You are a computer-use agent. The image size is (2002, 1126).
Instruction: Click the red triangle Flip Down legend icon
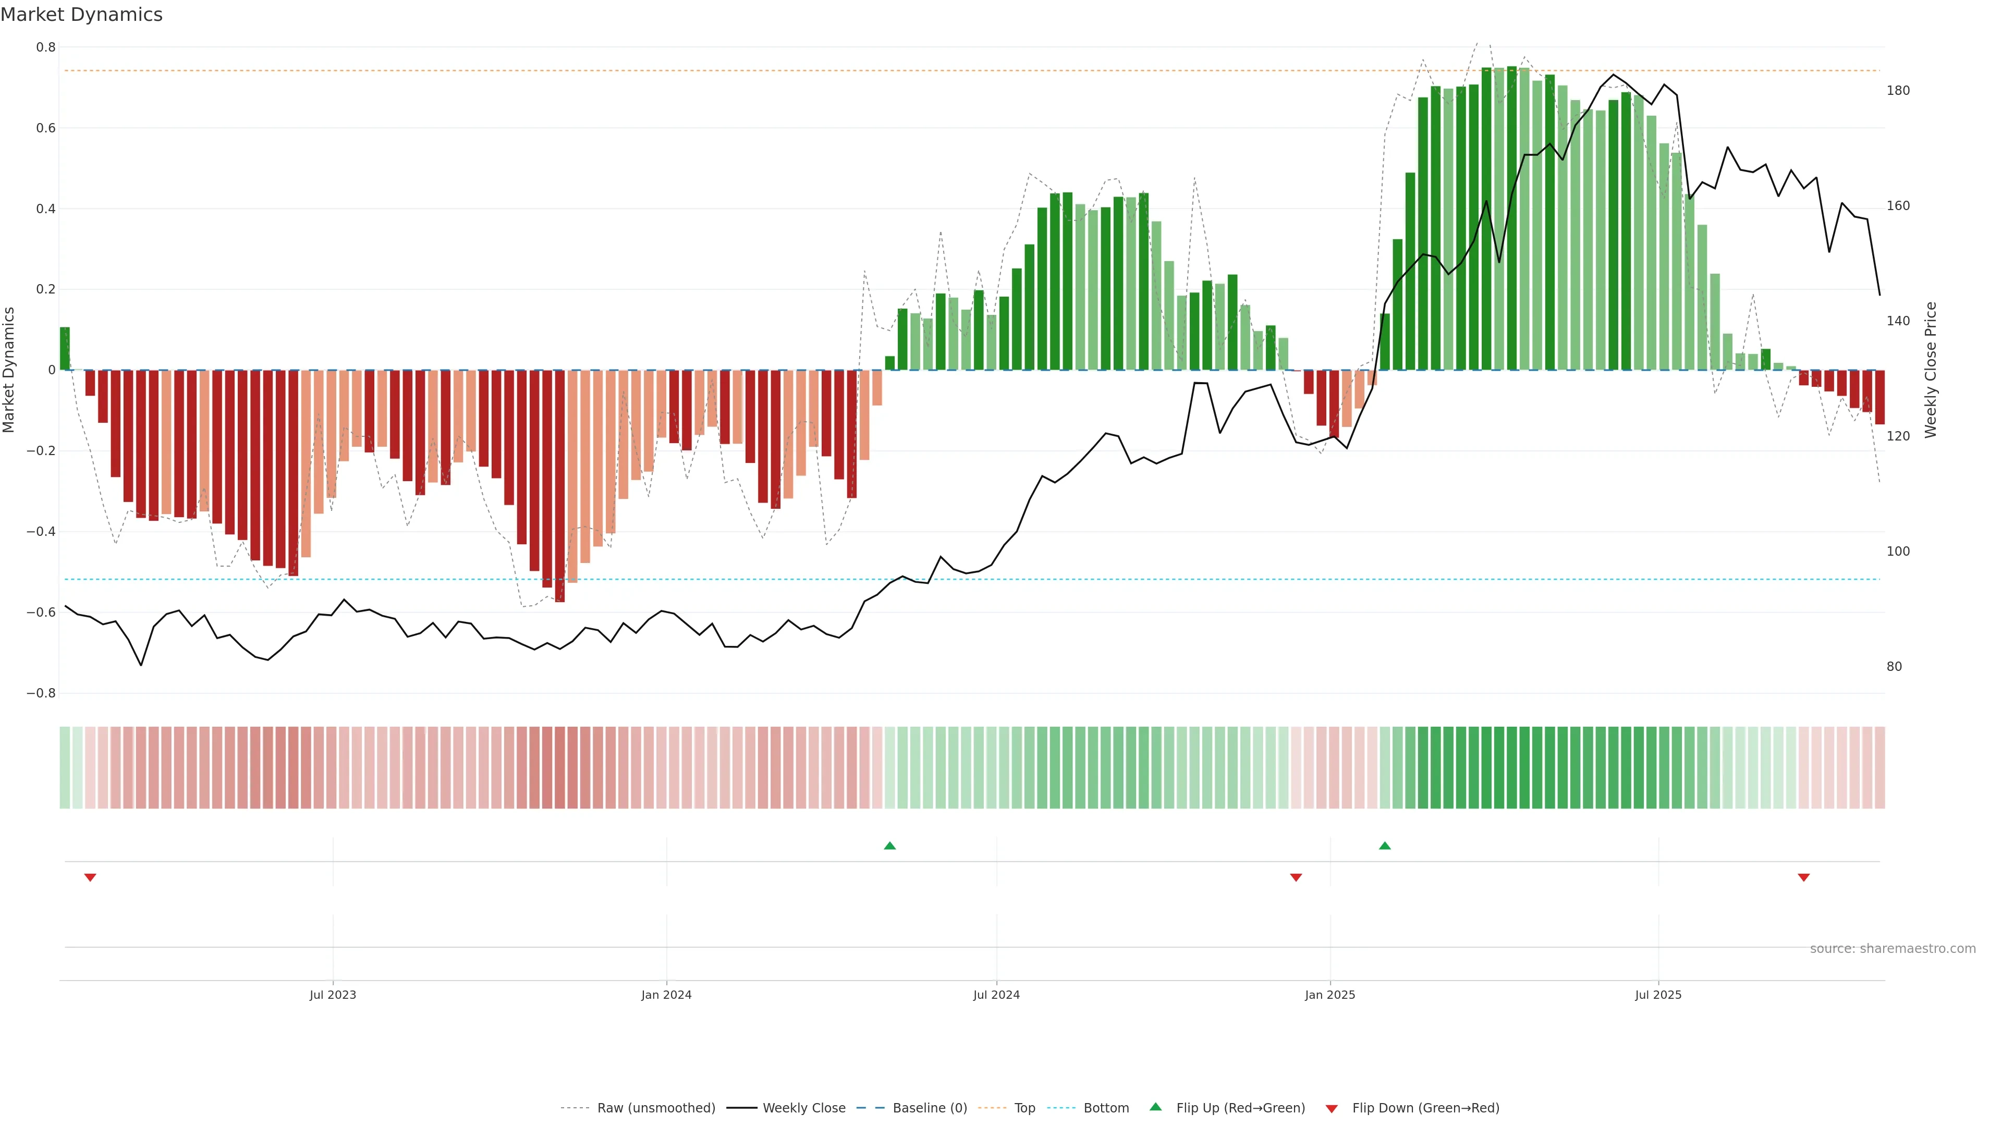point(1332,1108)
